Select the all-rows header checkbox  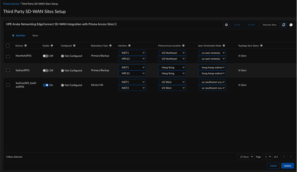pos(8,46)
